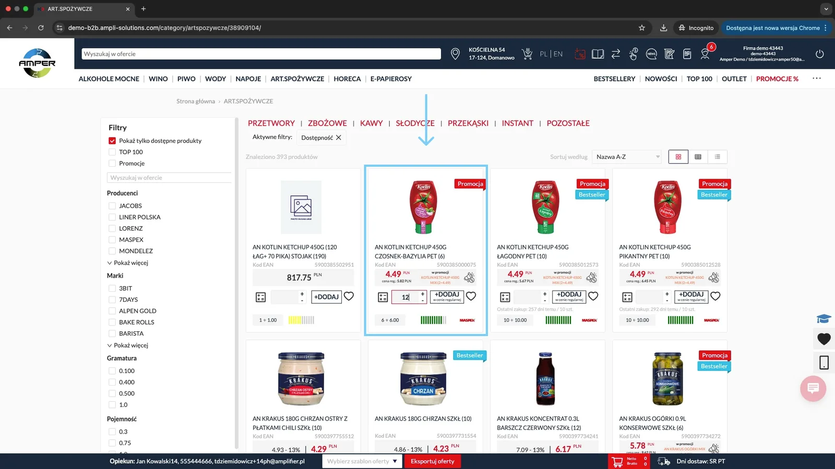
Task: Select the ALPEN GOLD brand checkbox
Action: (x=112, y=311)
